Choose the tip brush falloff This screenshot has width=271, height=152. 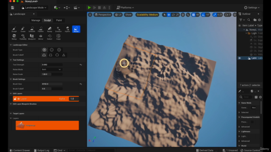coord(64,55)
